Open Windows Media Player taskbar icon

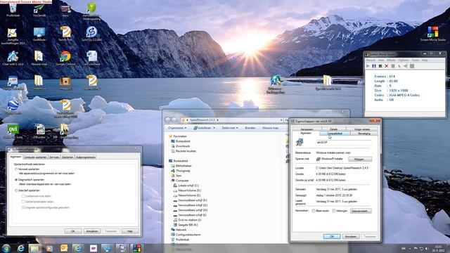(x=49, y=248)
